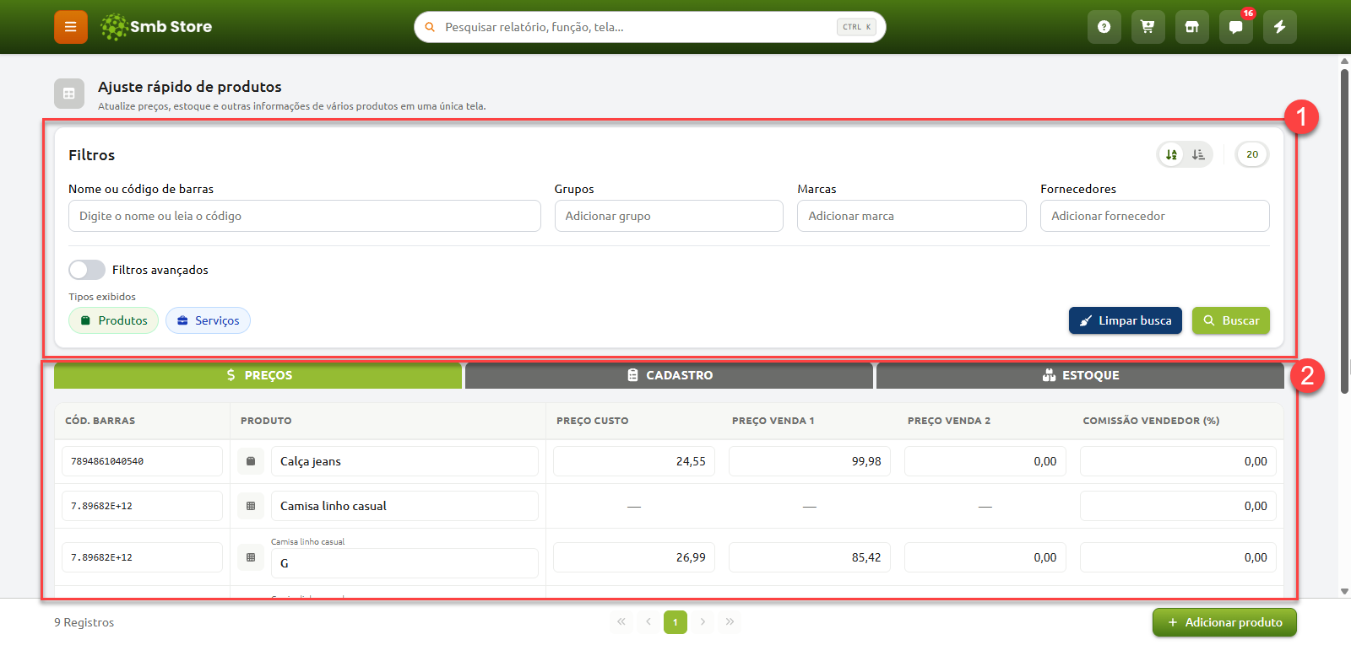Click the product icon beside Calça jeans
The image size is (1351, 645).
(x=251, y=461)
